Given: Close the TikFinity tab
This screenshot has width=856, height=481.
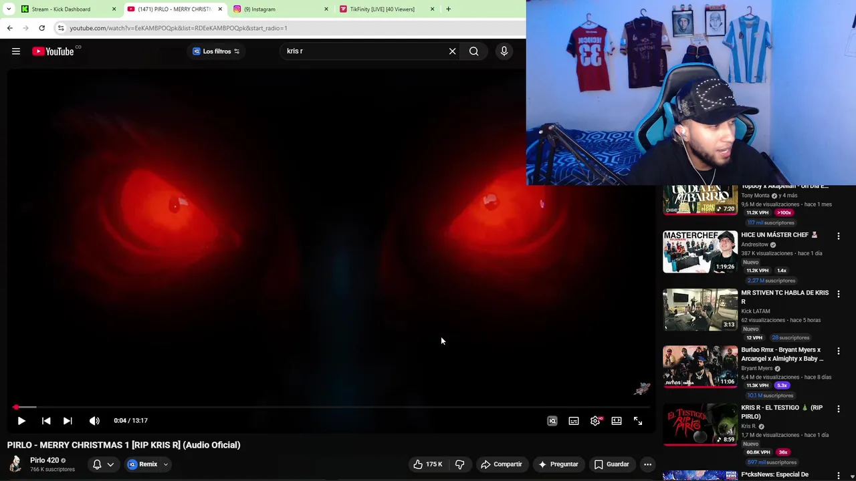Looking at the screenshot, I should (432, 9).
